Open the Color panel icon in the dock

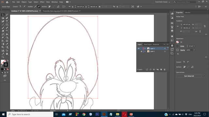[172, 14]
